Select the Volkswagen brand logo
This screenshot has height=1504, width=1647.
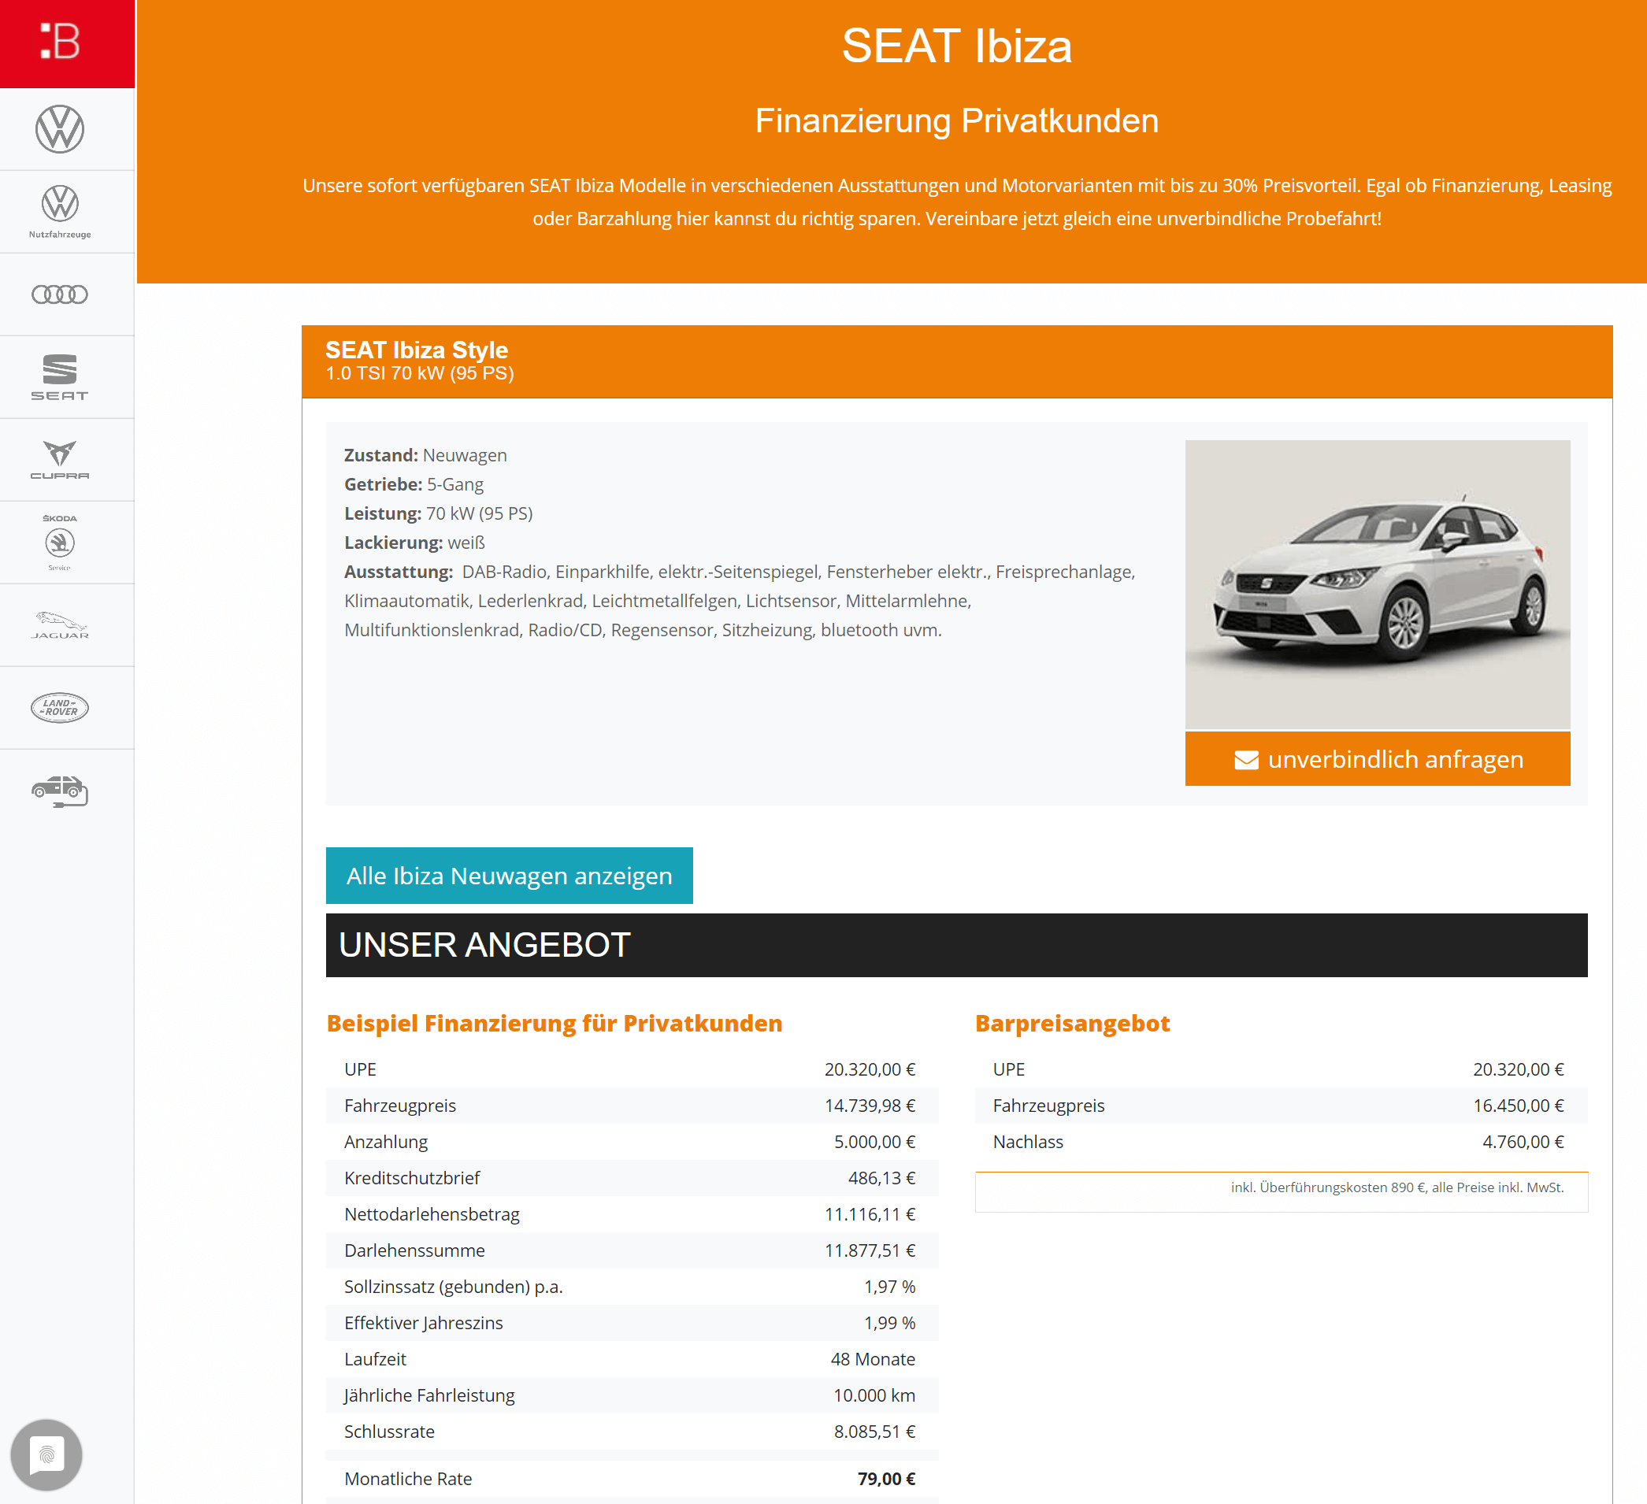point(60,129)
